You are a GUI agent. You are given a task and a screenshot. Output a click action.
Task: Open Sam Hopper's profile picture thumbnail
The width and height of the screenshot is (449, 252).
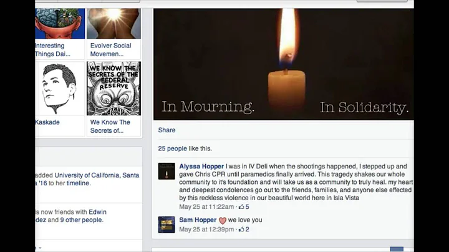pyautogui.click(x=167, y=225)
